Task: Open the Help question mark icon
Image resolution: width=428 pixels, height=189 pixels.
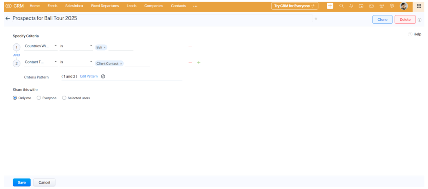Action: coord(410,34)
